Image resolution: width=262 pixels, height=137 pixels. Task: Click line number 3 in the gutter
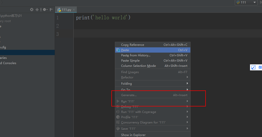(x=58, y=34)
